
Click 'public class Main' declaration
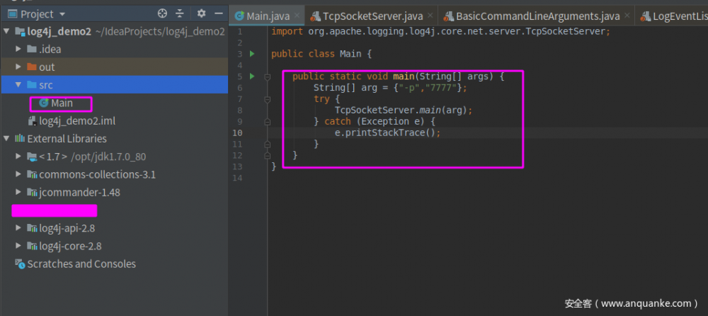coord(316,55)
